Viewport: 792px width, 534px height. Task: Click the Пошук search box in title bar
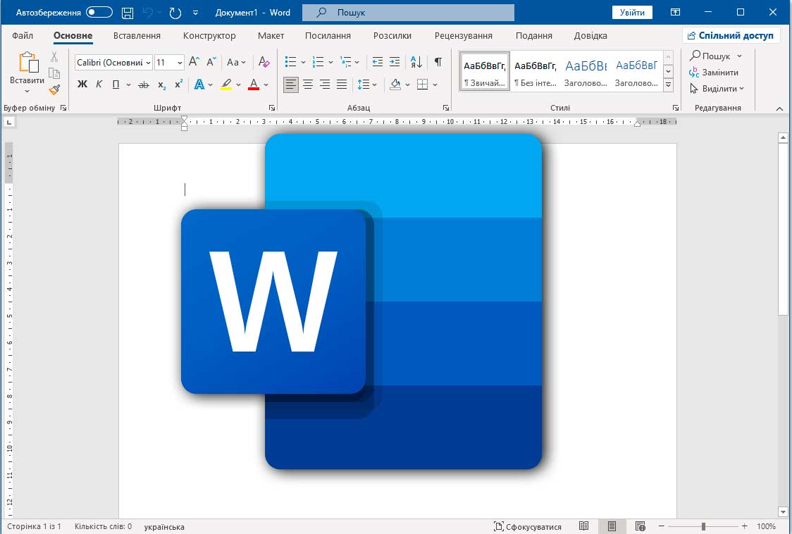[408, 13]
